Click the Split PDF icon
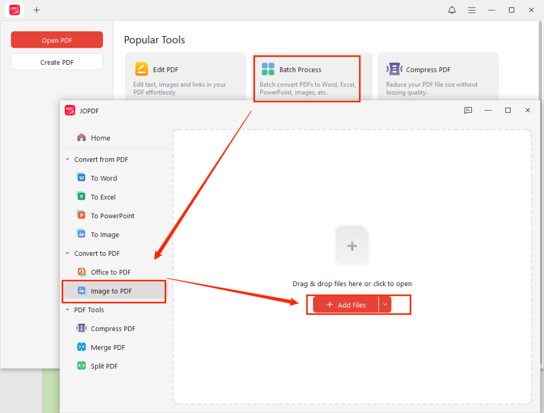544x413 pixels. [81, 366]
